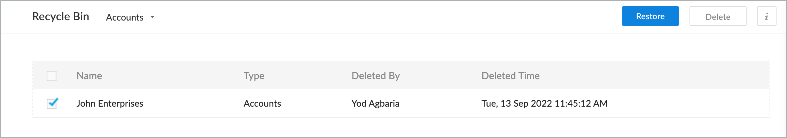
Task: Sort by the Name column header
Action: tap(89, 76)
